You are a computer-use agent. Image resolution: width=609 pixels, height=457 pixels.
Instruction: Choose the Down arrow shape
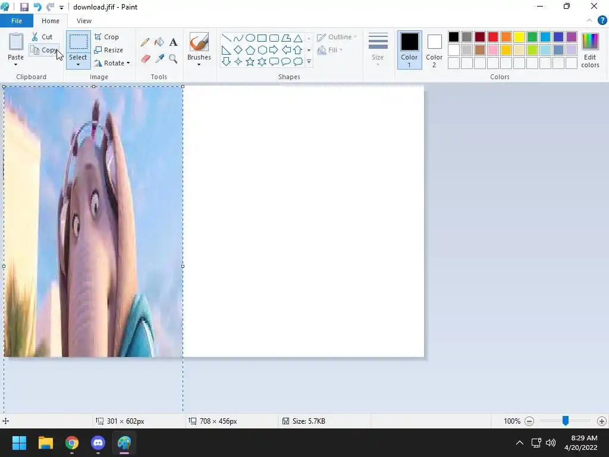pyautogui.click(x=226, y=61)
